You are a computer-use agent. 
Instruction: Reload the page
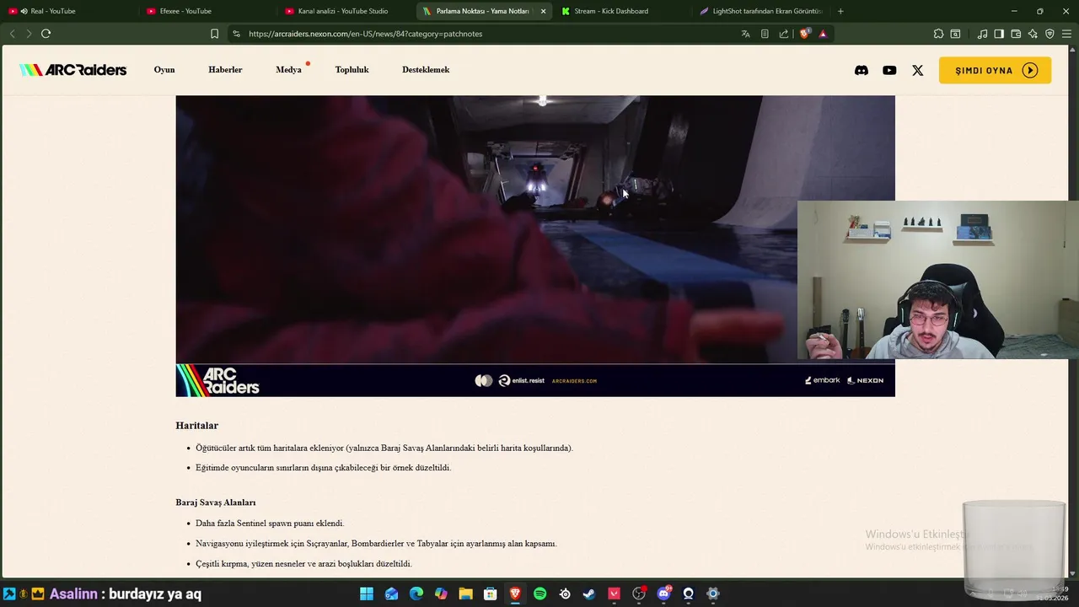point(46,34)
